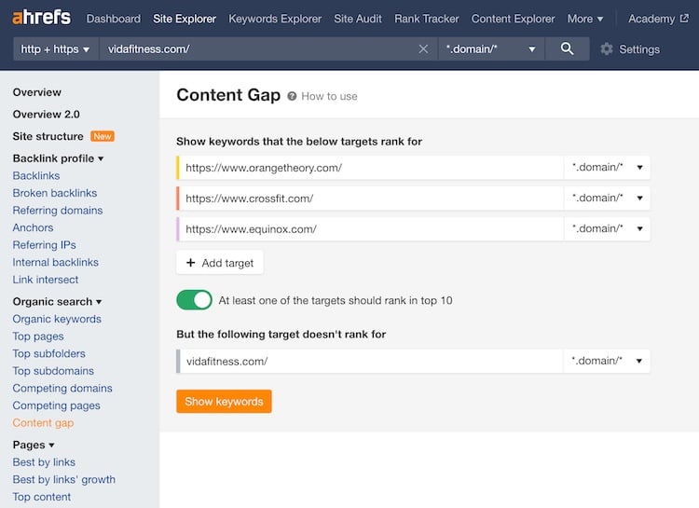Open Site Audit

tap(358, 19)
